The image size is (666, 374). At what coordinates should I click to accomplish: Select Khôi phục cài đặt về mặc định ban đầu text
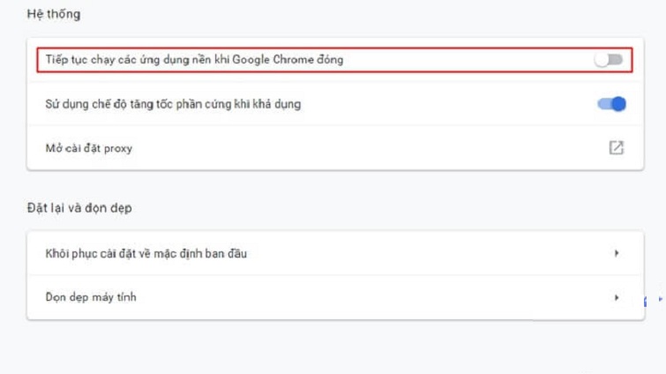tap(146, 254)
